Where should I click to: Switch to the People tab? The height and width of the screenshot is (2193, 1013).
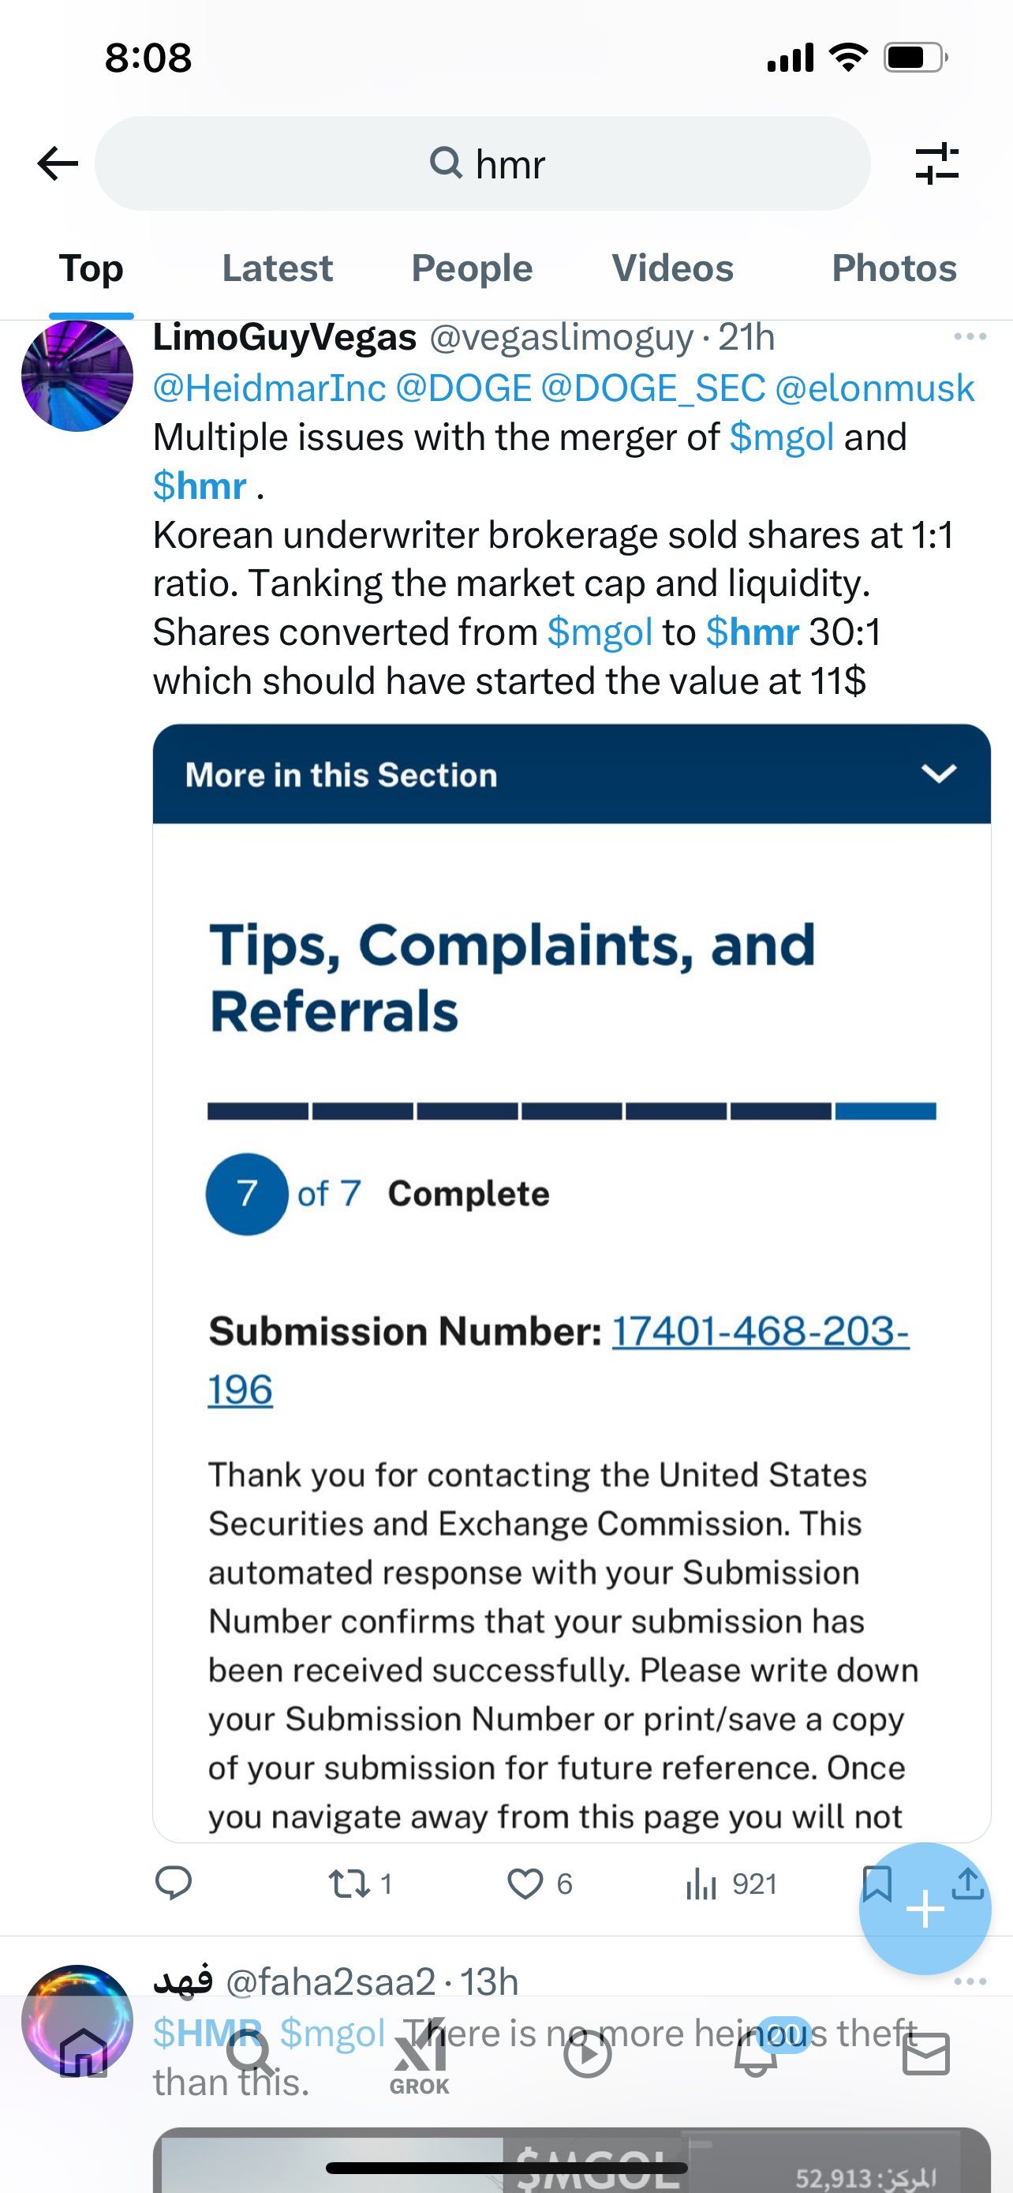click(x=472, y=268)
